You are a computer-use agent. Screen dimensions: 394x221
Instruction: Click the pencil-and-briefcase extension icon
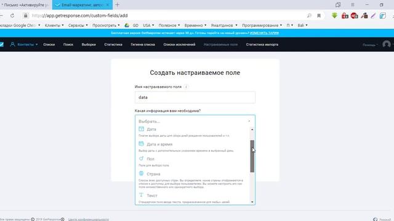(x=364, y=15)
